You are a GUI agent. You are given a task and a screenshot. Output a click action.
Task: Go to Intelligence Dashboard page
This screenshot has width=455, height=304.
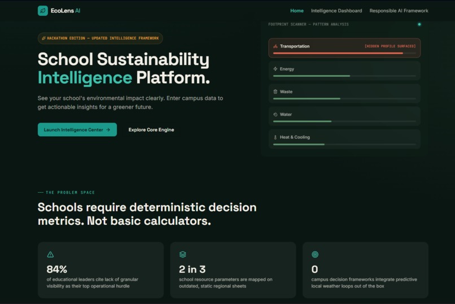[336, 11]
